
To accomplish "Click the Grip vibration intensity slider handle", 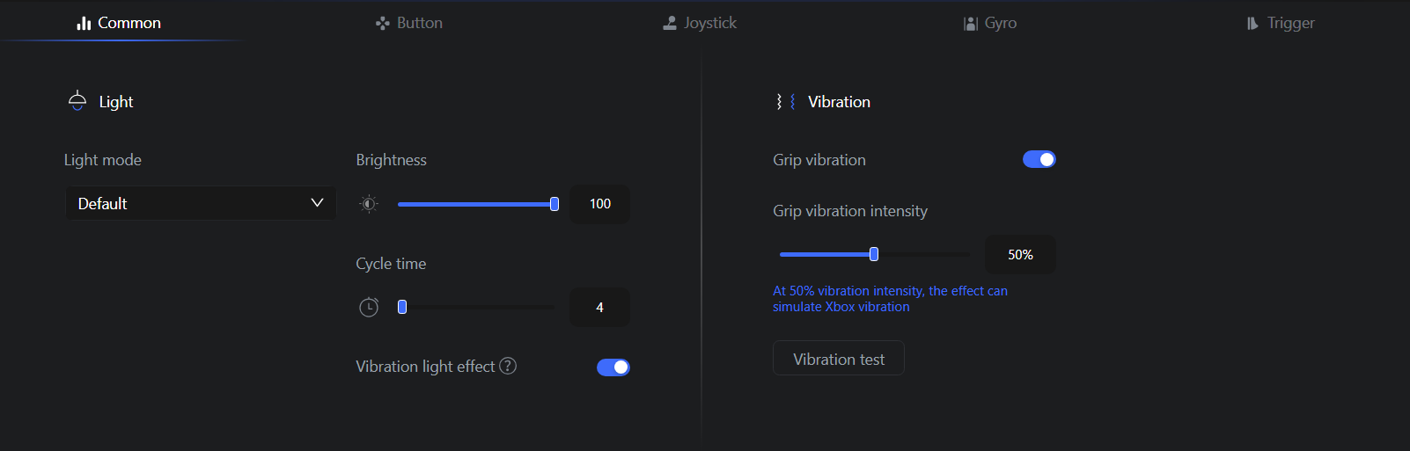I will [874, 254].
